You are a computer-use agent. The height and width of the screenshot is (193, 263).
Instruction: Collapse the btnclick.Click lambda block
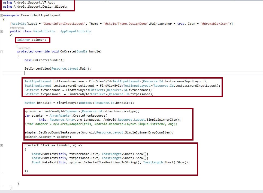point(2,145)
